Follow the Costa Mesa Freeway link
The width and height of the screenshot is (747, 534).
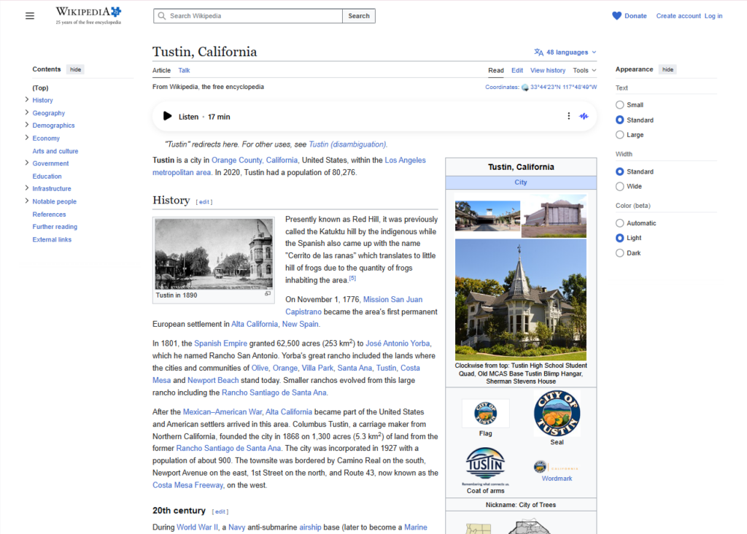187,485
